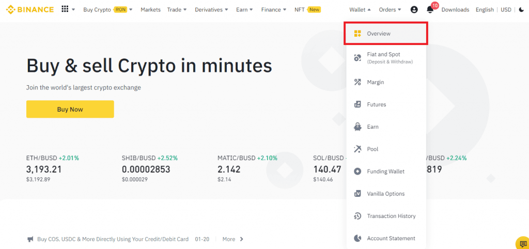Toggle dark mode moon icon
Viewport: 529px width, 249px height.
(521, 9)
